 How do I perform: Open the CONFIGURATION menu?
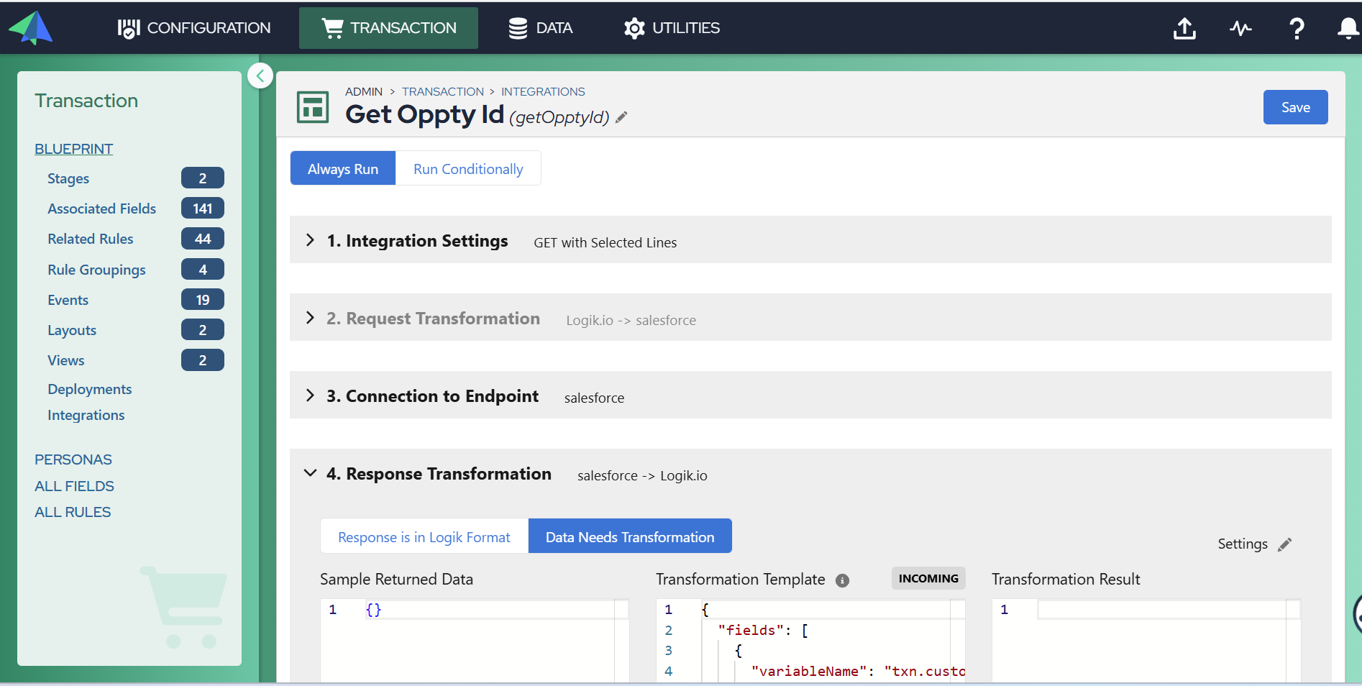tap(194, 28)
